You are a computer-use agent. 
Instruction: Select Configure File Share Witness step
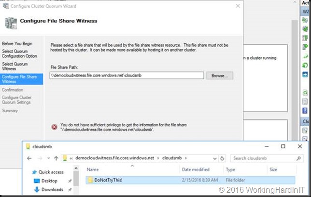point(21,79)
